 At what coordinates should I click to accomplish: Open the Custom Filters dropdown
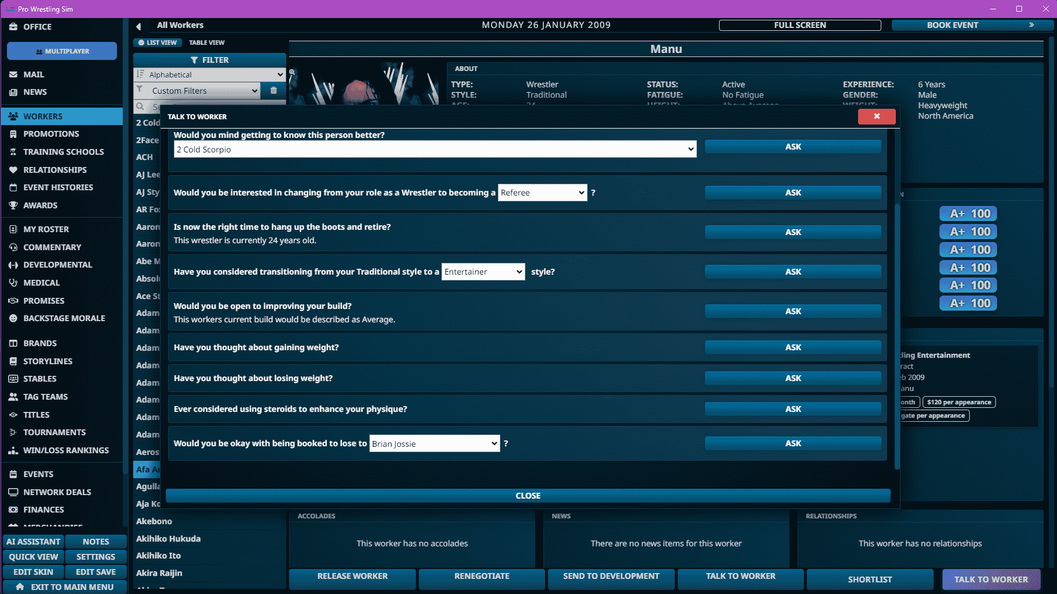(x=197, y=91)
